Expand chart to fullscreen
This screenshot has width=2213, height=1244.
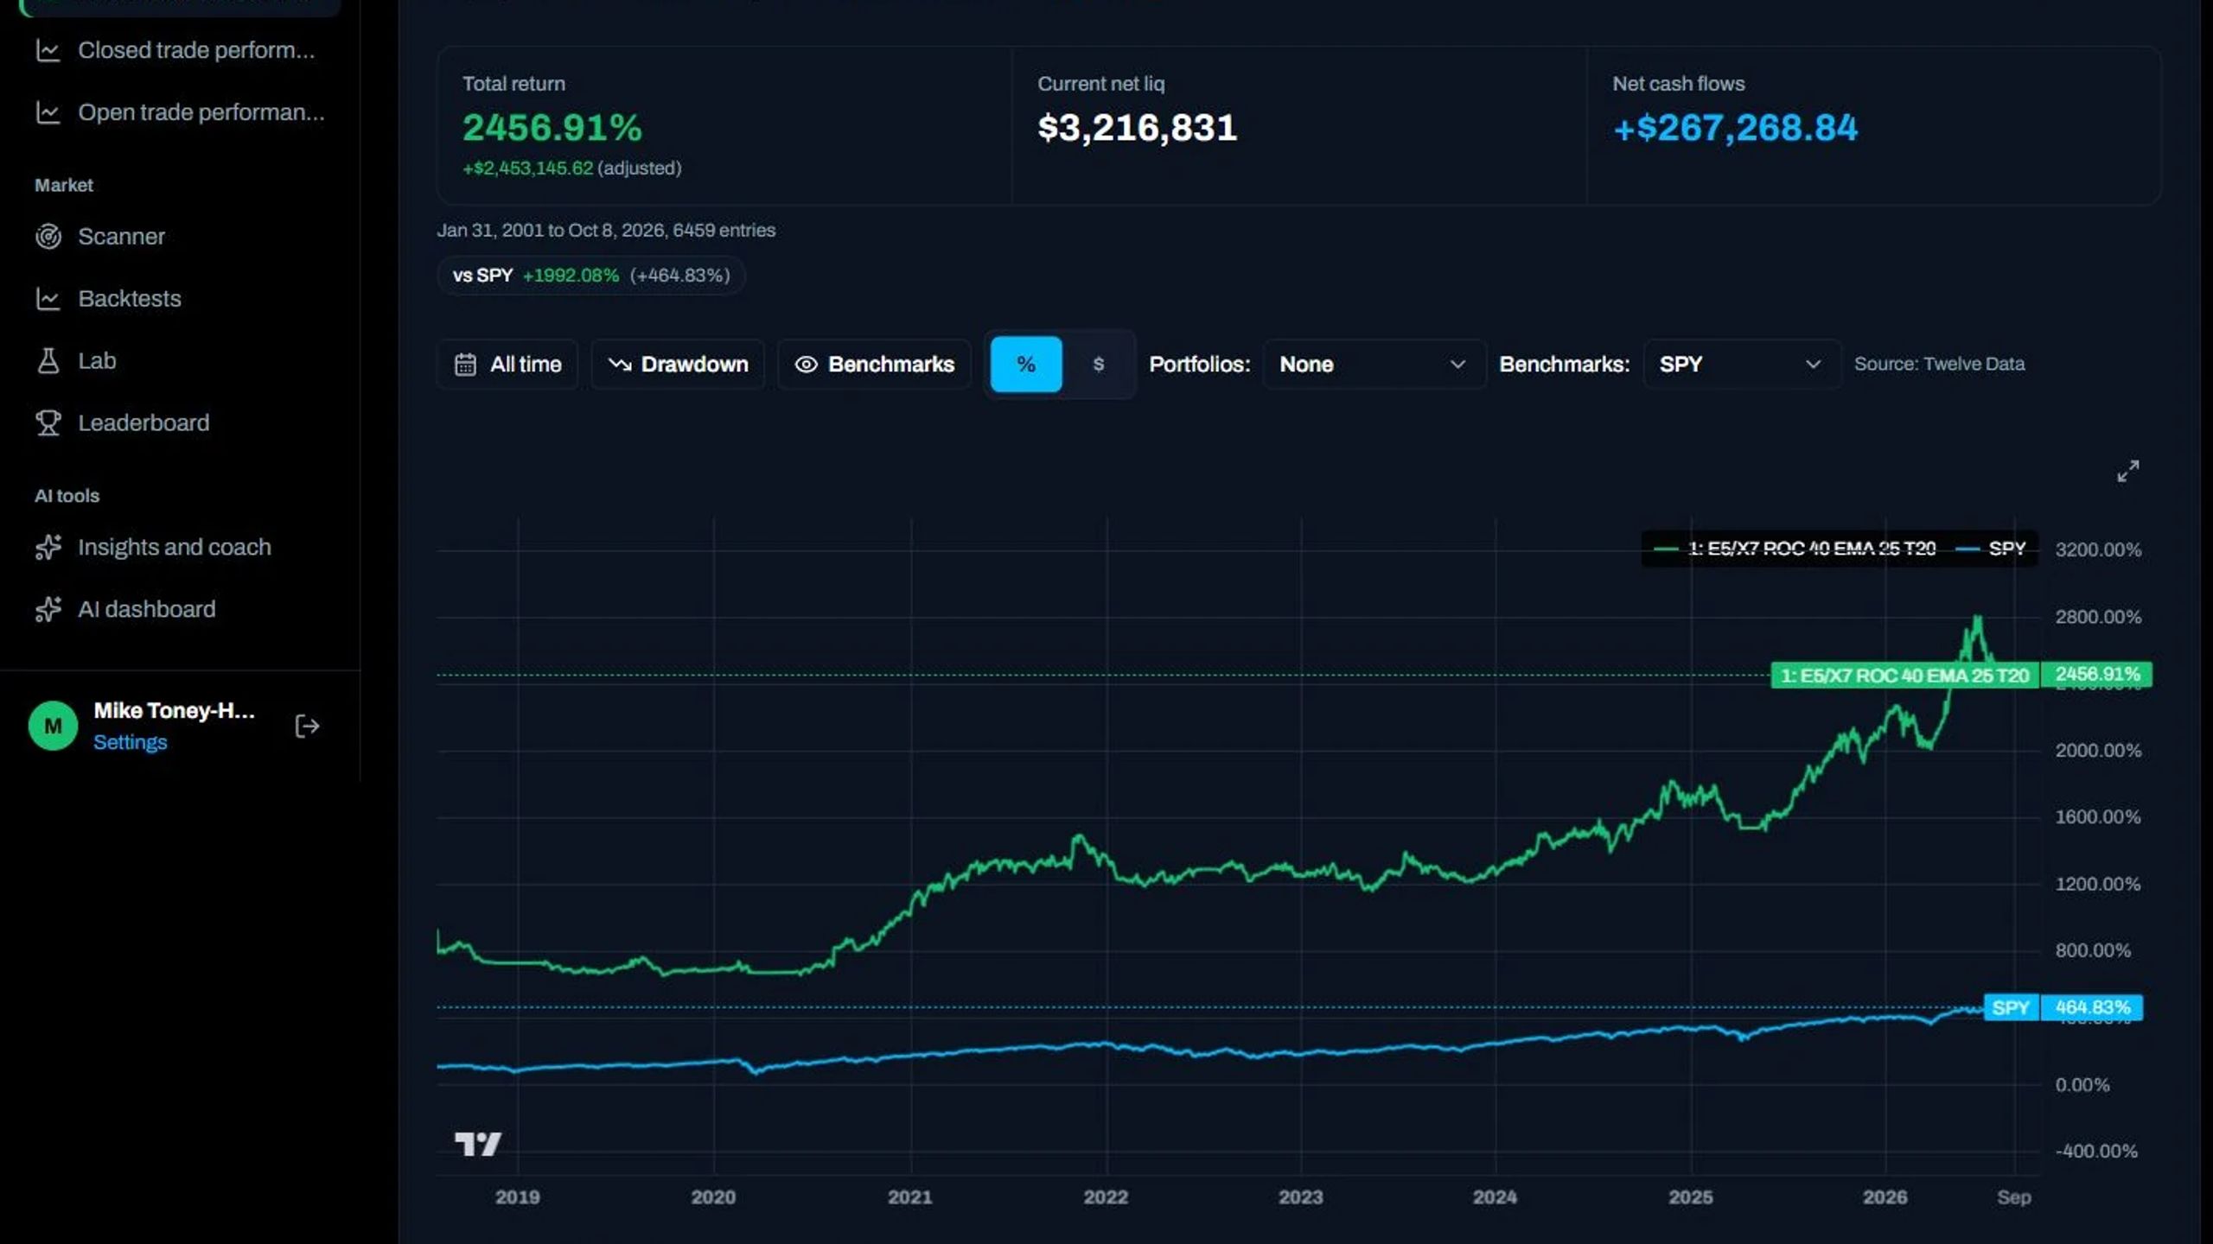(x=2127, y=471)
